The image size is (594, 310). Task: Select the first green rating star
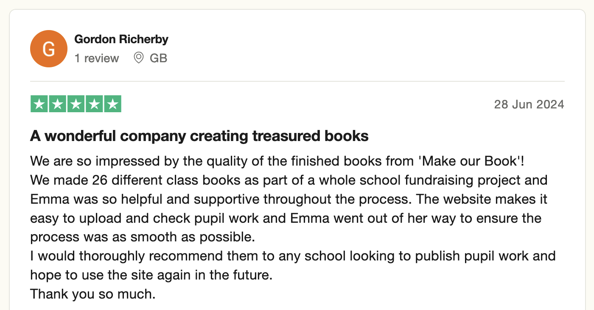click(x=39, y=104)
